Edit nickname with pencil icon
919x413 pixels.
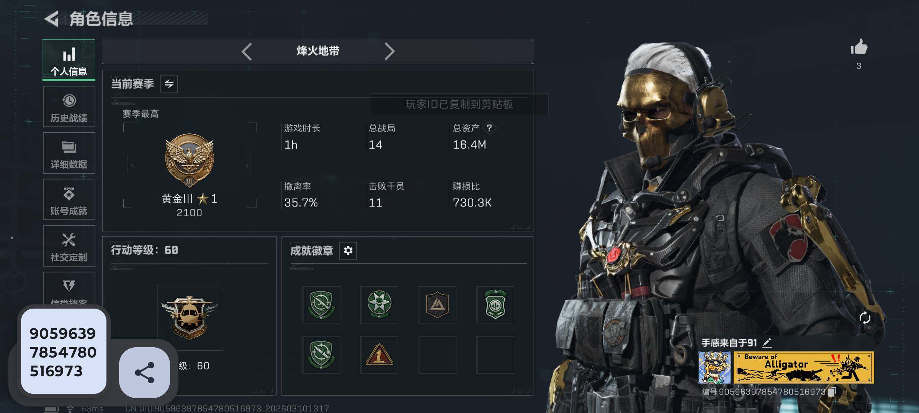pos(767,343)
